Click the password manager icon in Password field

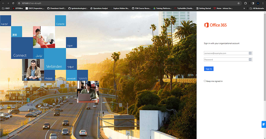click(250, 59)
